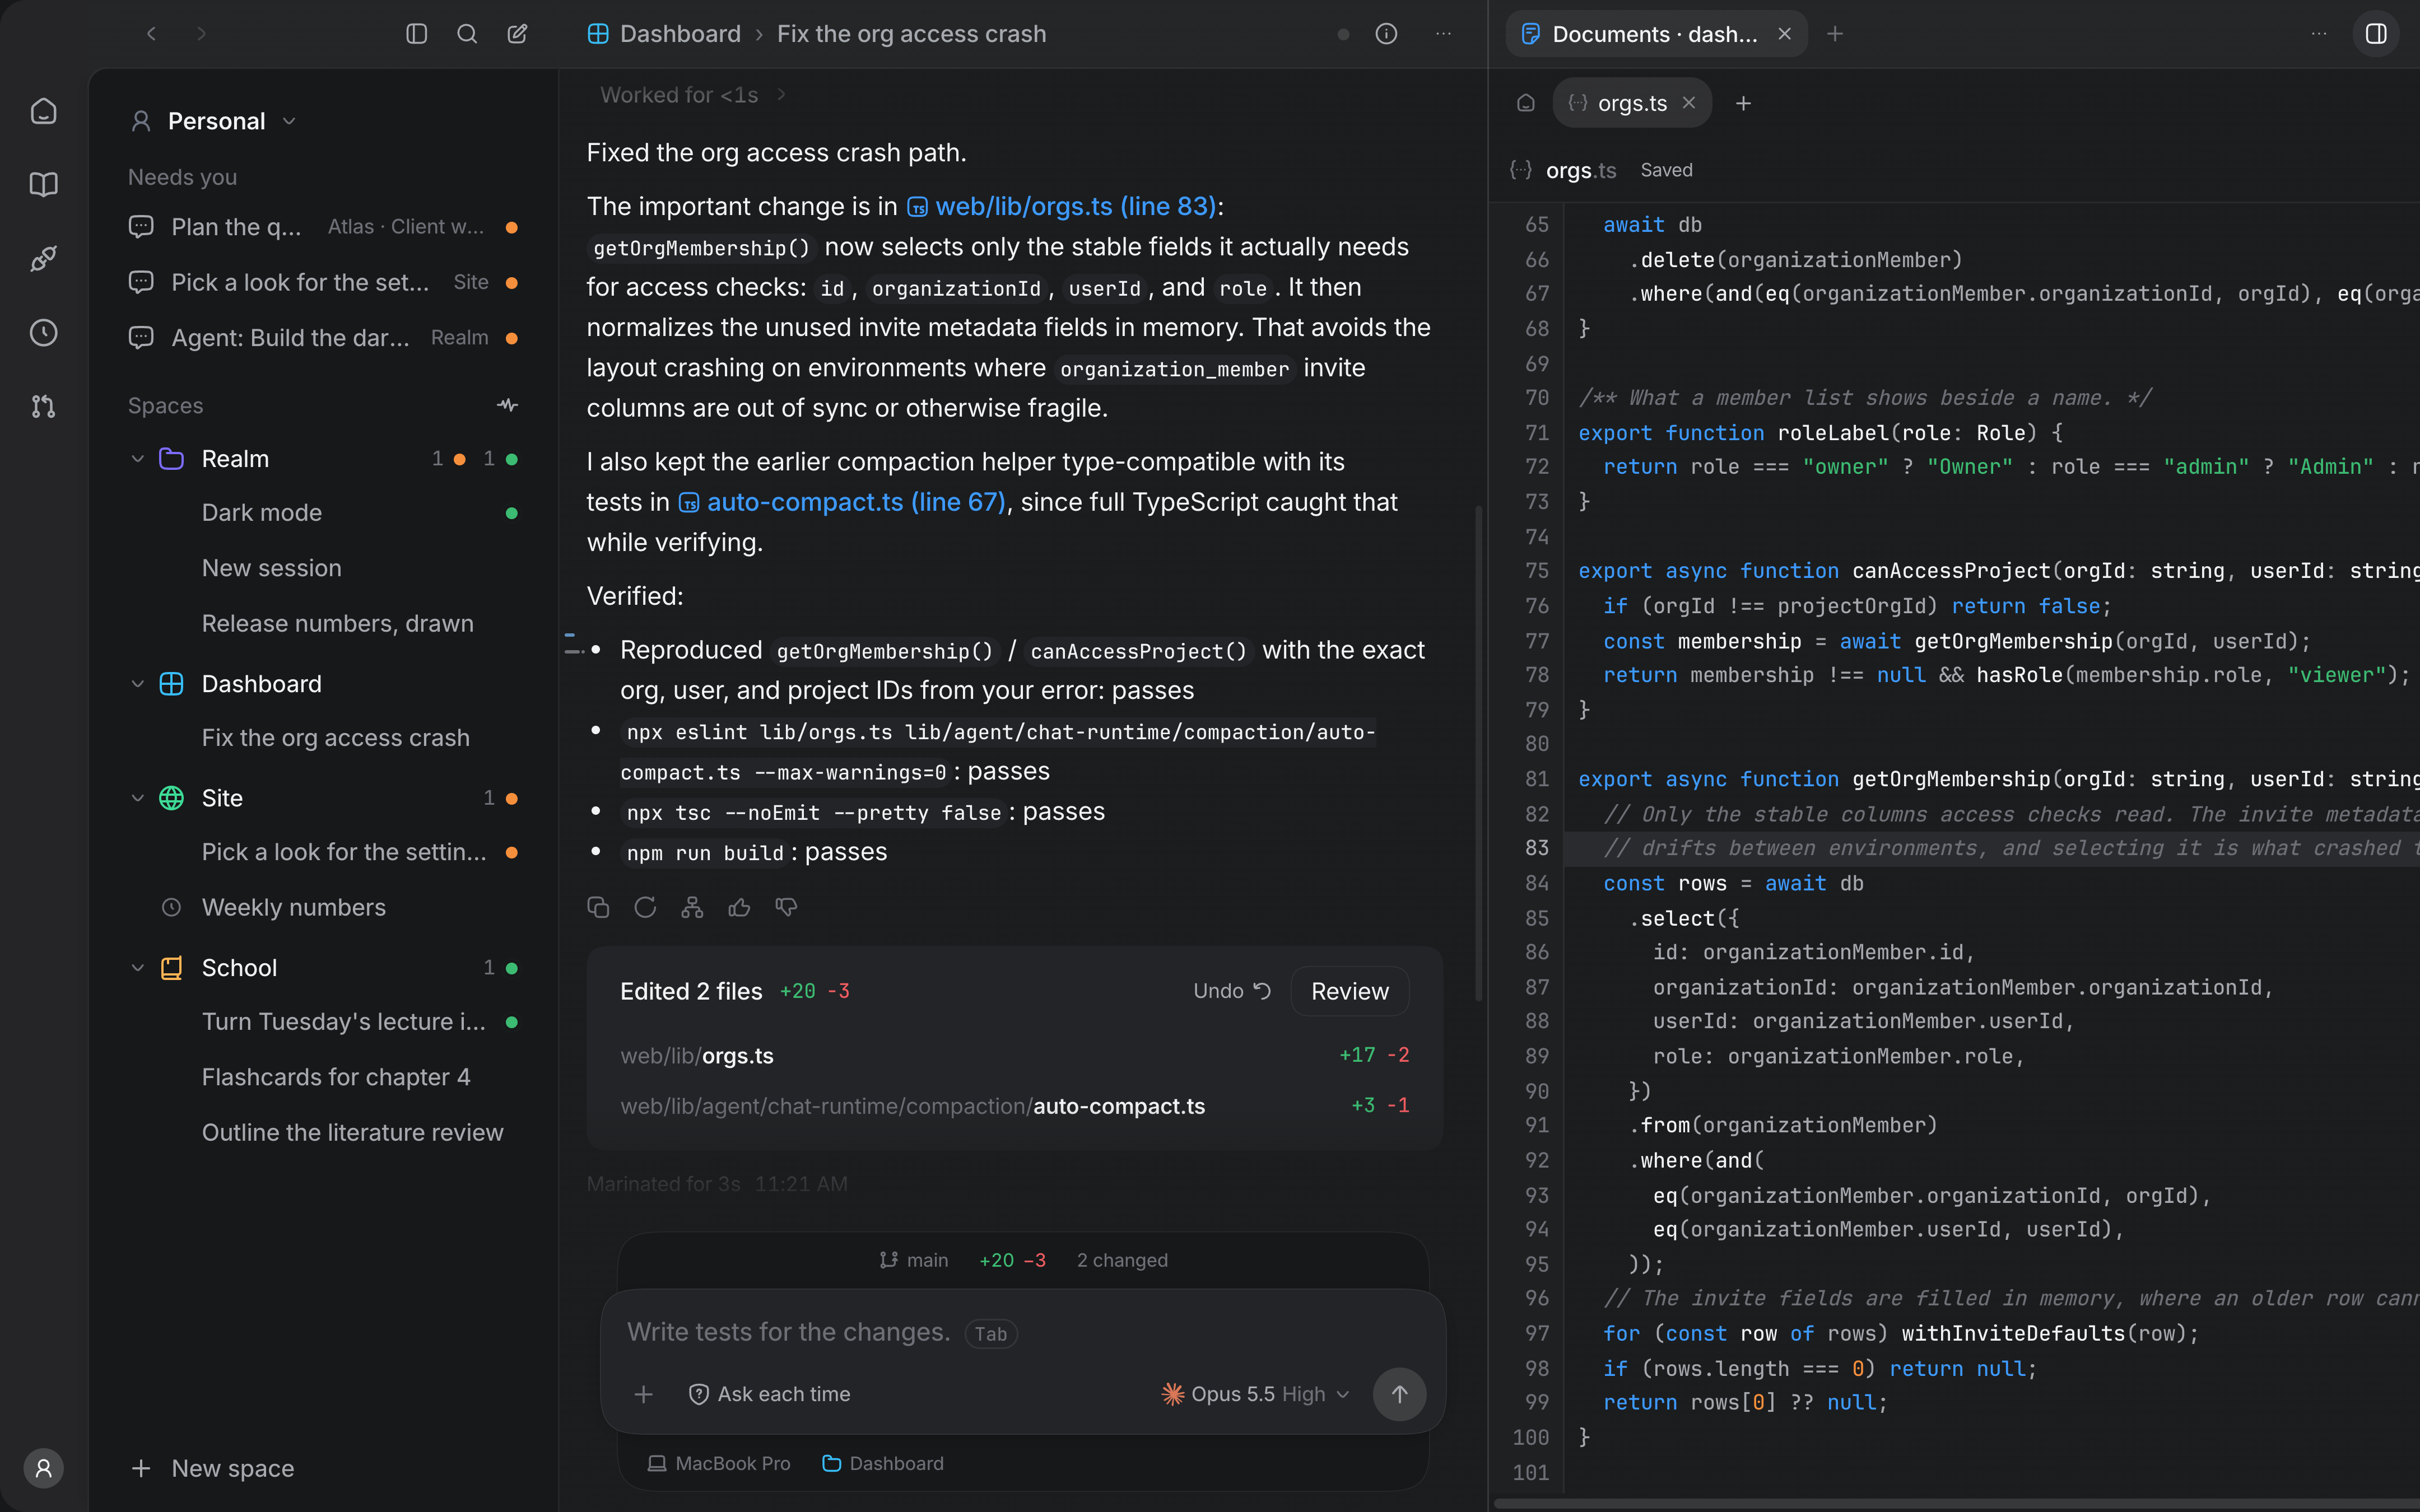The height and width of the screenshot is (1512, 2420).
Task: Open the home icon in left rail
Action: pos(43,111)
